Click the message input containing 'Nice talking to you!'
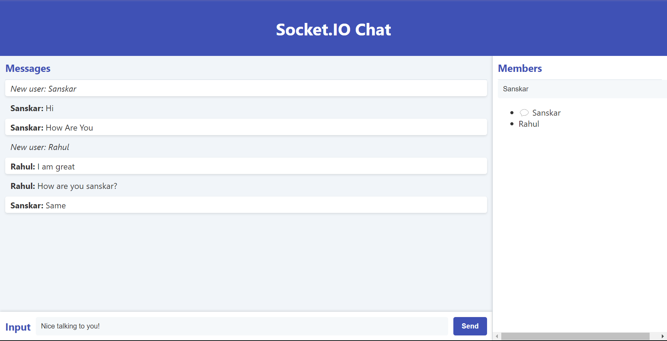Viewport: 667px width, 341px height. [242, 326]
